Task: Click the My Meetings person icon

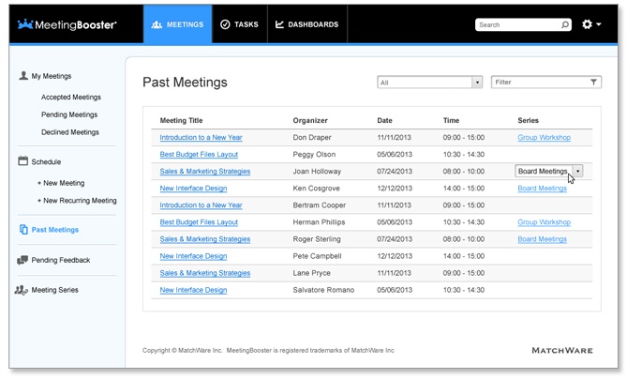Action: 23,76
